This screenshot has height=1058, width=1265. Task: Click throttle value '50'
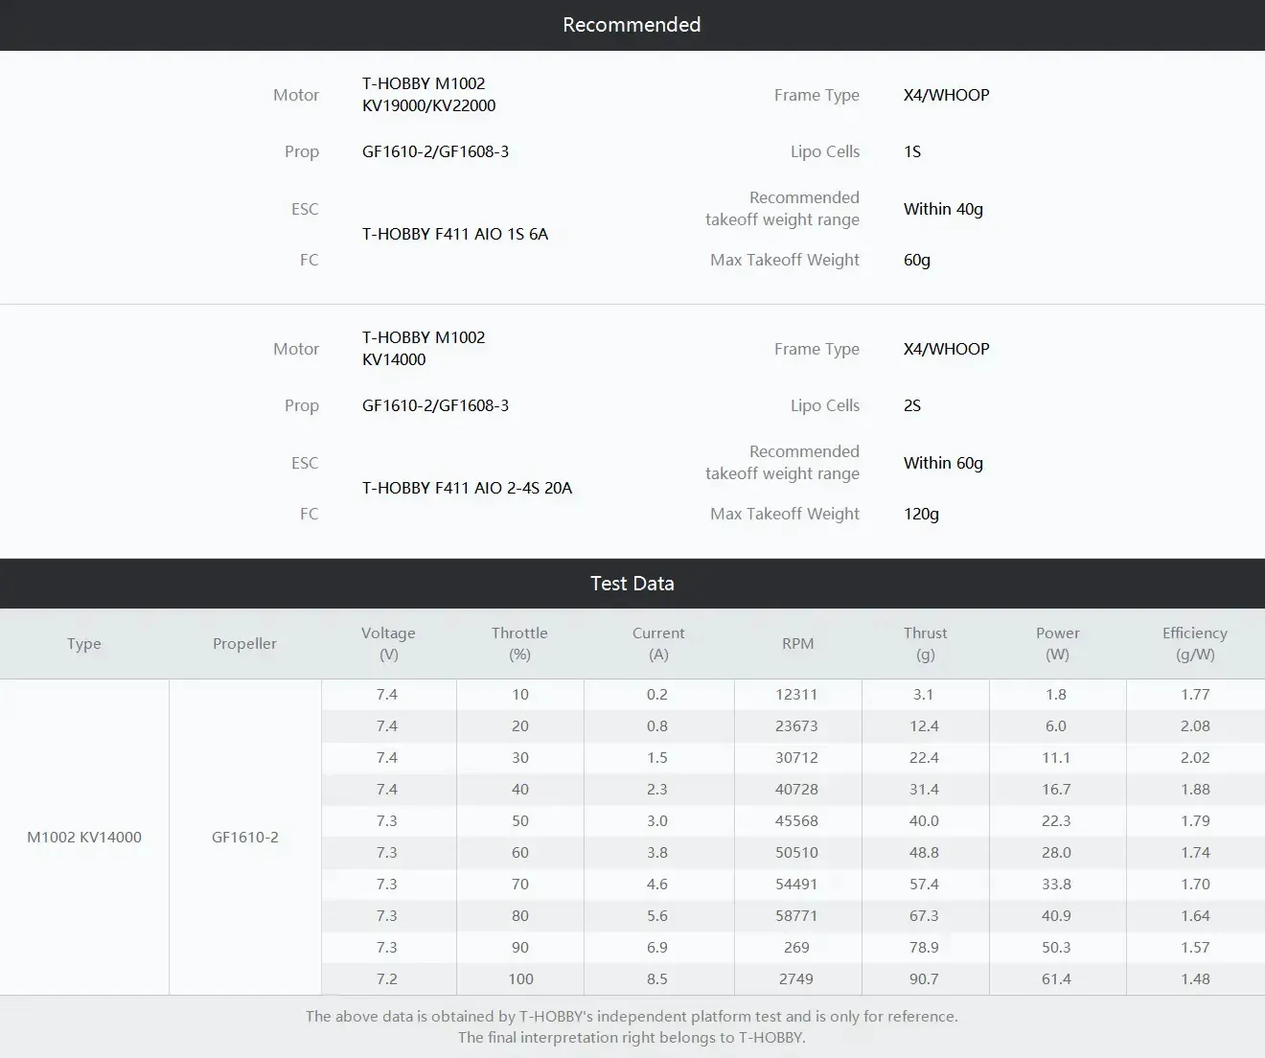(520, 821)
